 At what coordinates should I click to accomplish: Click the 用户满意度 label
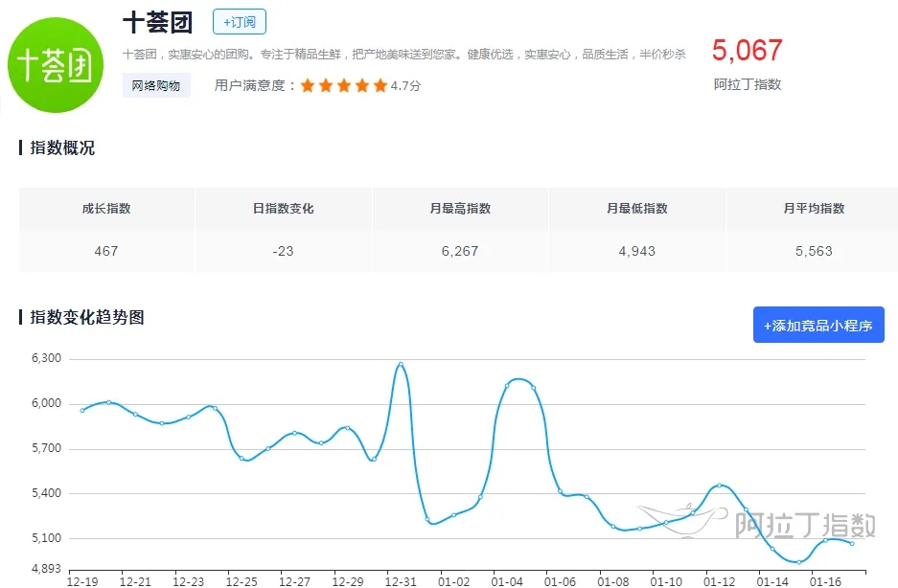tap(250, 86)
